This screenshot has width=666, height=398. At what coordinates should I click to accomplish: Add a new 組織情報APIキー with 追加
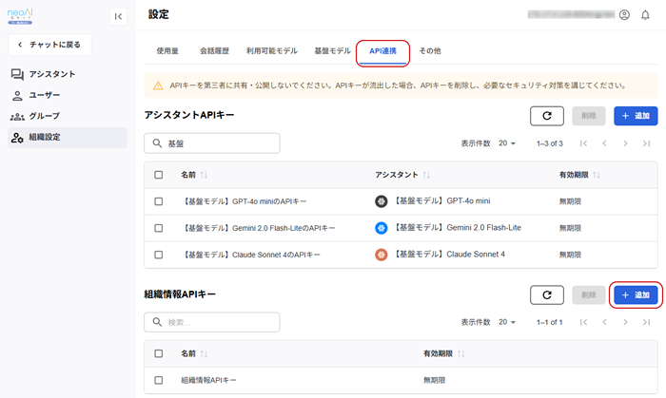point(636,295)
